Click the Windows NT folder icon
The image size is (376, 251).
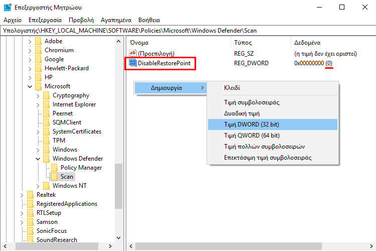click(46, 186)
